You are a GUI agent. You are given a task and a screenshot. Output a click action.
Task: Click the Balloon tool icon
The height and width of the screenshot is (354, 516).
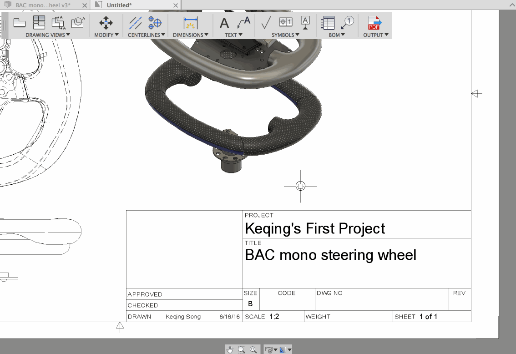pyautogui.click(x=348, y=22)
